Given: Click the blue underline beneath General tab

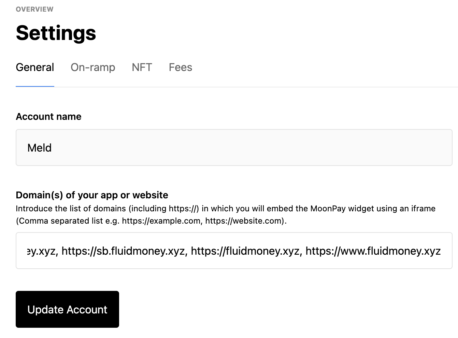Looking at the screenshot, I should coord(35,86).
